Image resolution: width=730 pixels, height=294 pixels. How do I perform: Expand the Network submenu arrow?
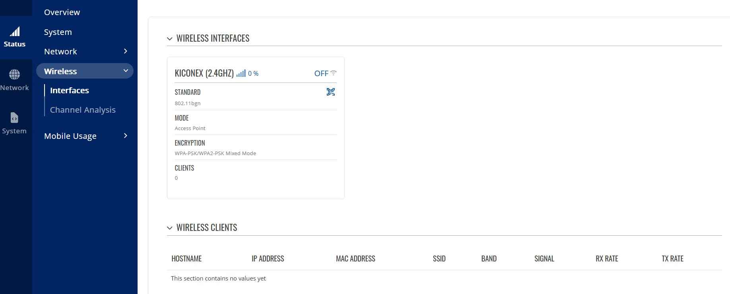coord(126,51)
